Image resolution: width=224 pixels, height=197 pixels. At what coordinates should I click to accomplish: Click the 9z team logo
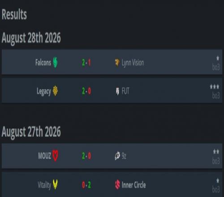(x=117, y=156)
